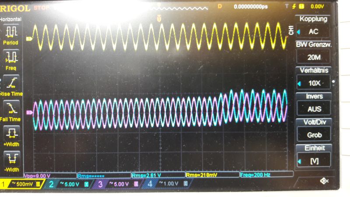The image size is (350, 197).
Task: Click the yellow channel 1 trigger source badge
Action: coord(301,7)
